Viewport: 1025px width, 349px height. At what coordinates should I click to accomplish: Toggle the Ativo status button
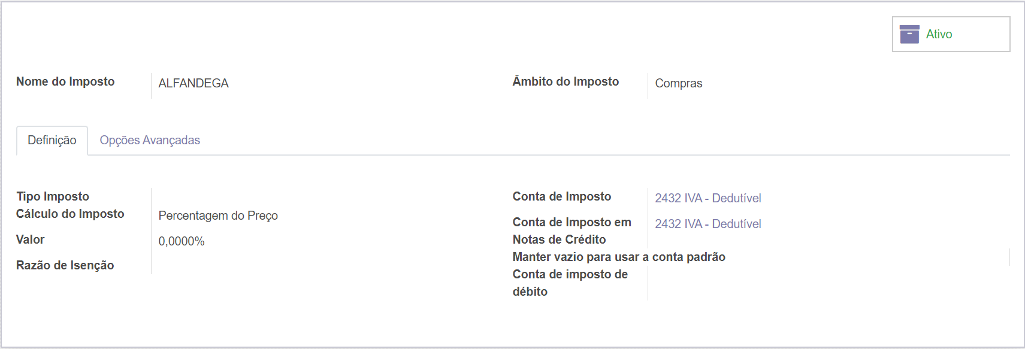(x=951, y=34)
